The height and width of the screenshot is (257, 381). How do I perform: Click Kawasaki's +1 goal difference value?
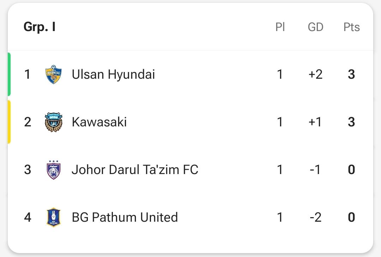point(315,122)
